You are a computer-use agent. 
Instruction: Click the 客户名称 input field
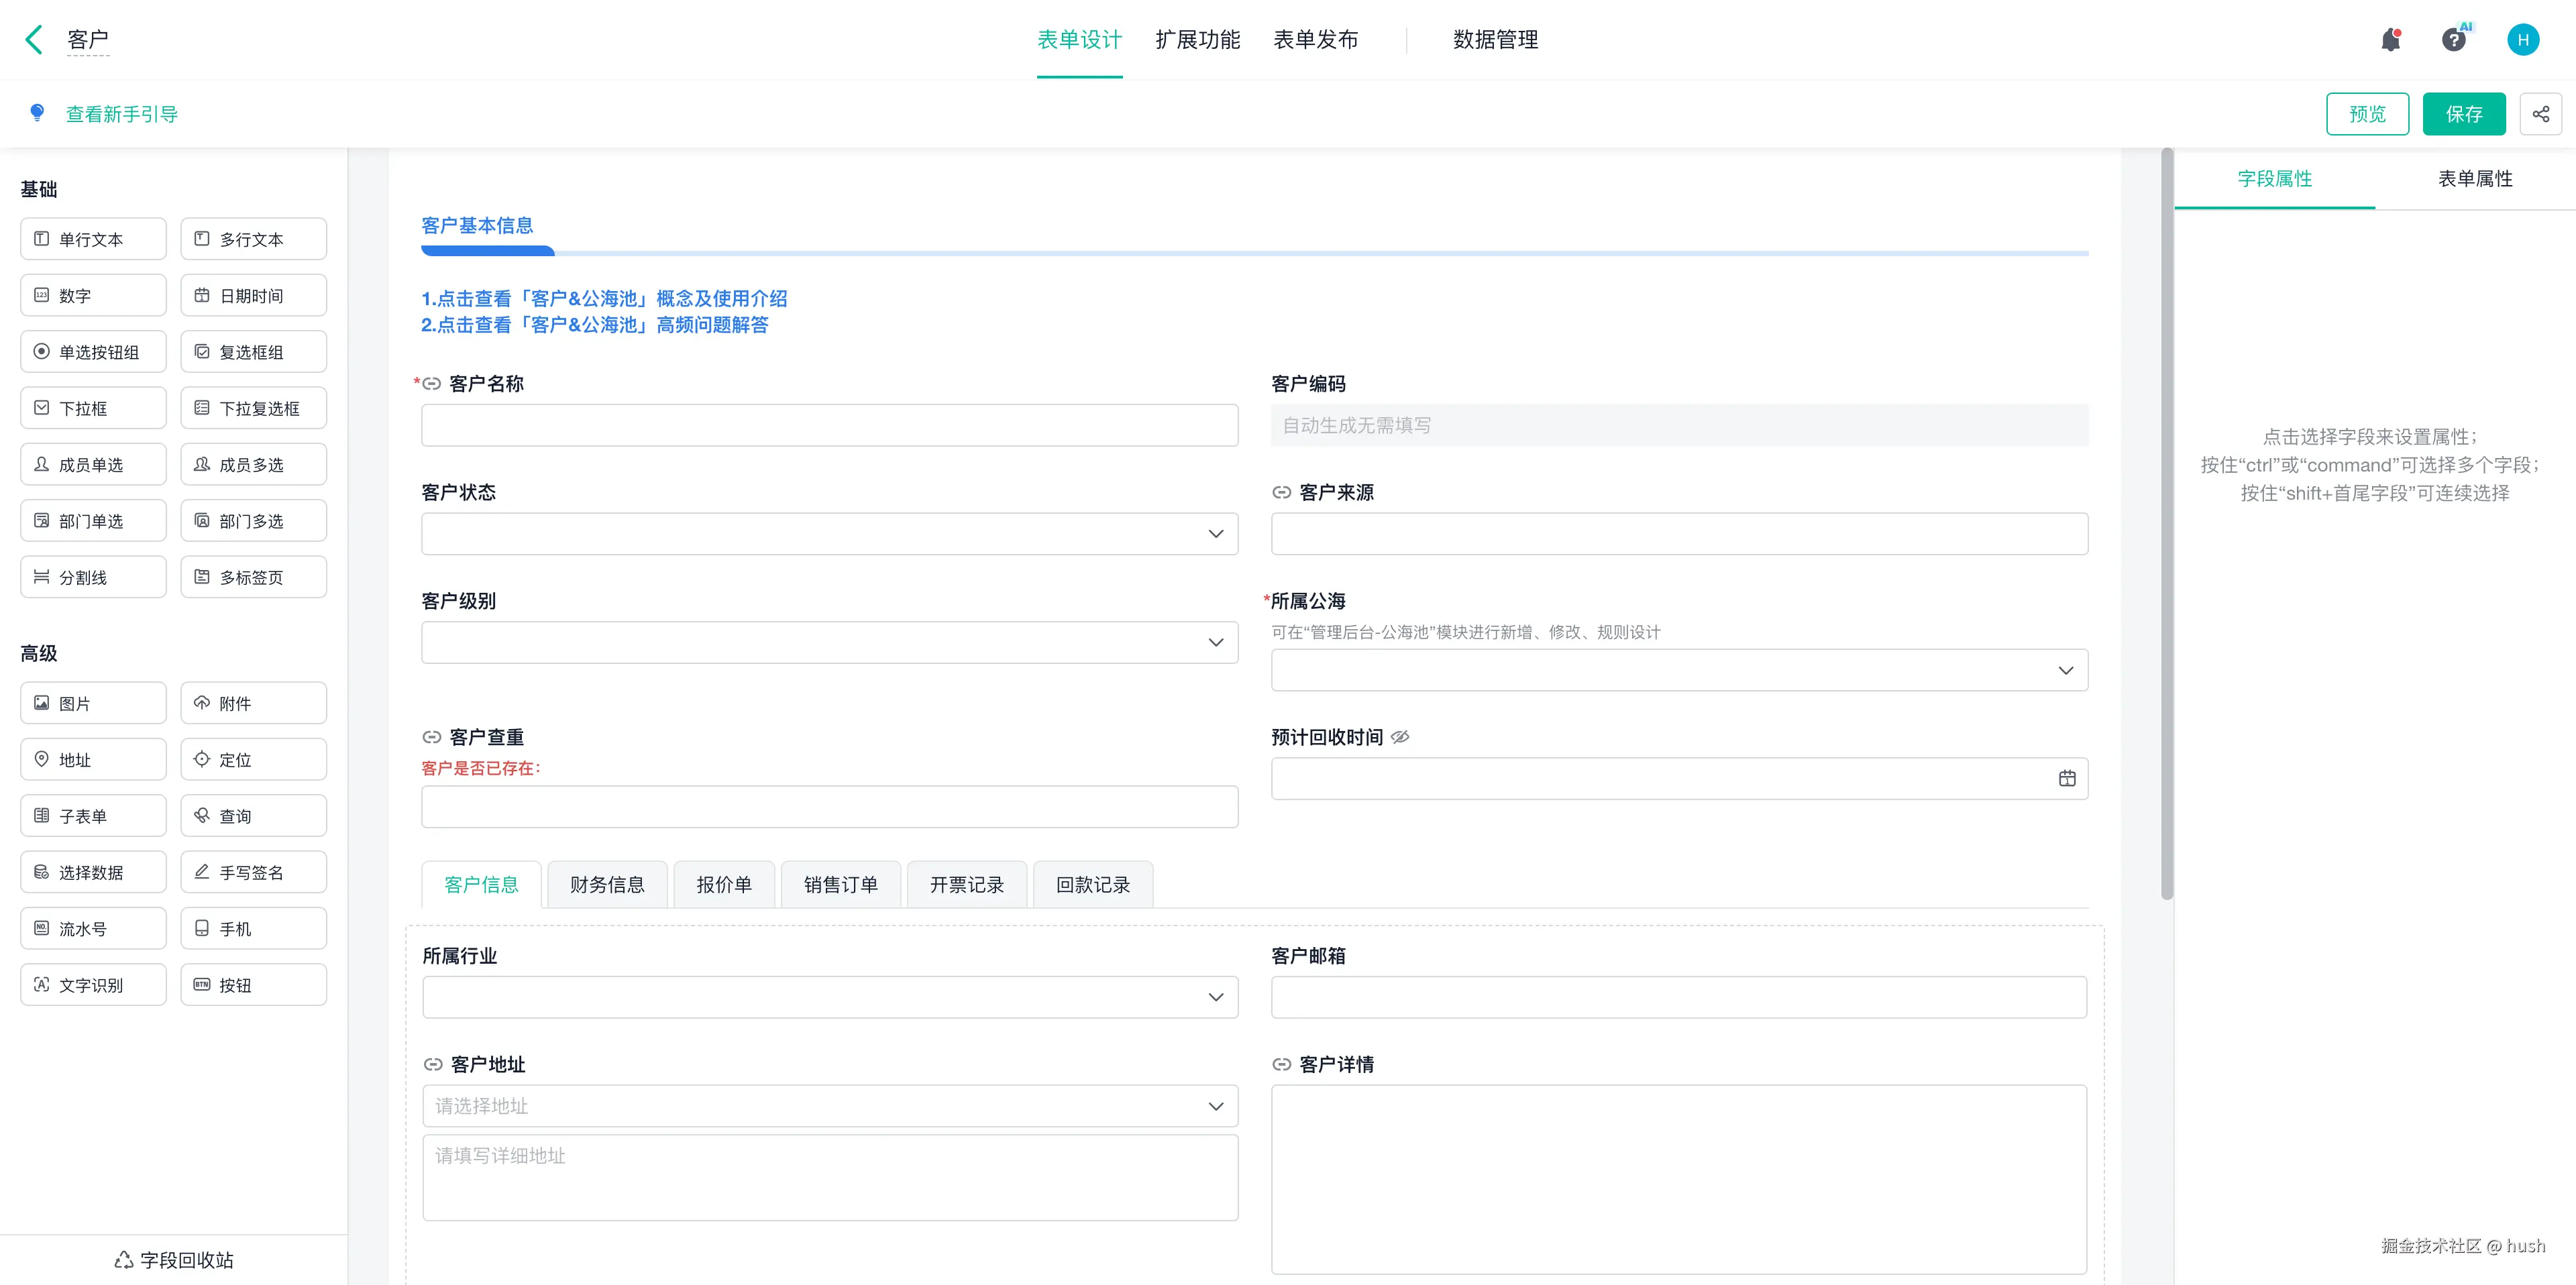pyautogui.click(x=829, y=425)
